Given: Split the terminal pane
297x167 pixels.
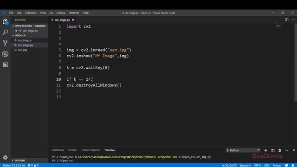Looking at the screenshot, I should [x=273, y=150].
